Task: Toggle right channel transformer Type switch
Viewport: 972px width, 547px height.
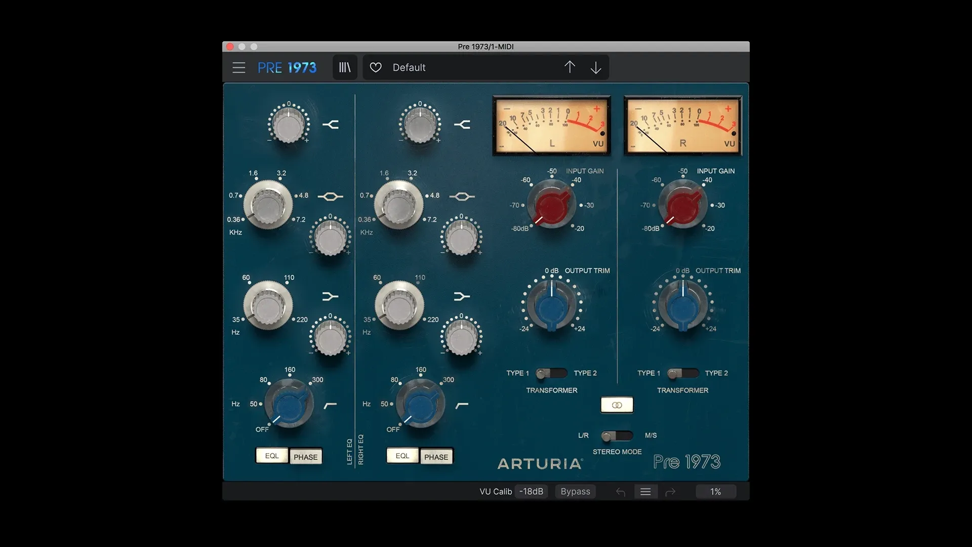Action: coord(682,374)
